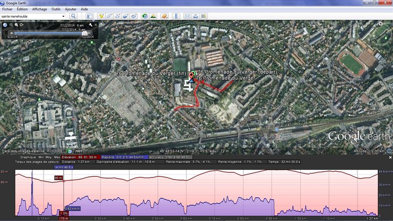The image size is (393, 221).
Task: Click the 170 m distance marker on the graph
Action: click(63, 218)
